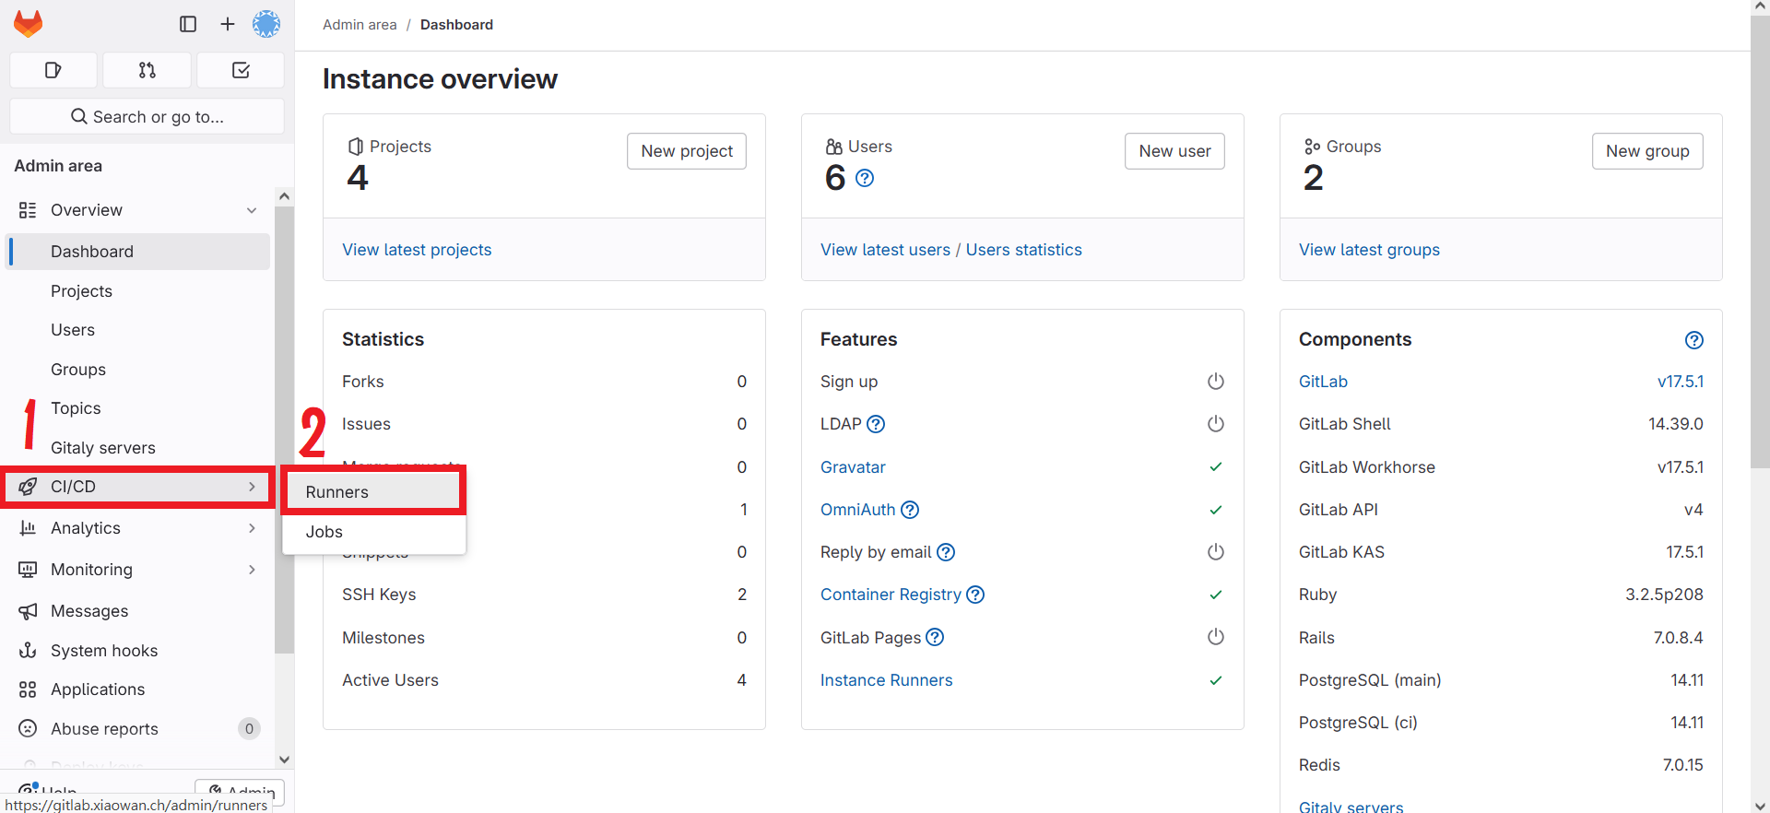This screenshot has height=813, width=1770.
Task: Click the LDAP help icon
Action: [x=876, y=424]
